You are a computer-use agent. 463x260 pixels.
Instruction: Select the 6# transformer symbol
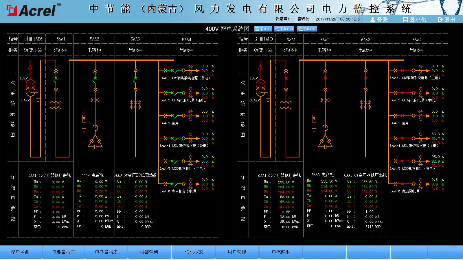click(x=260, y=88)
